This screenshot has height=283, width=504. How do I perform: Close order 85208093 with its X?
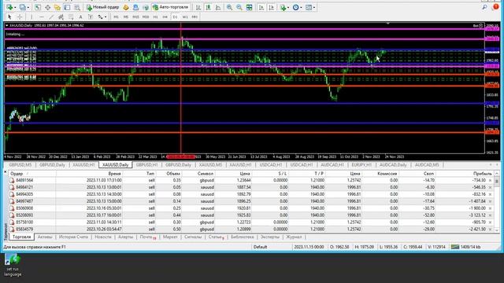tap(490, 215)
